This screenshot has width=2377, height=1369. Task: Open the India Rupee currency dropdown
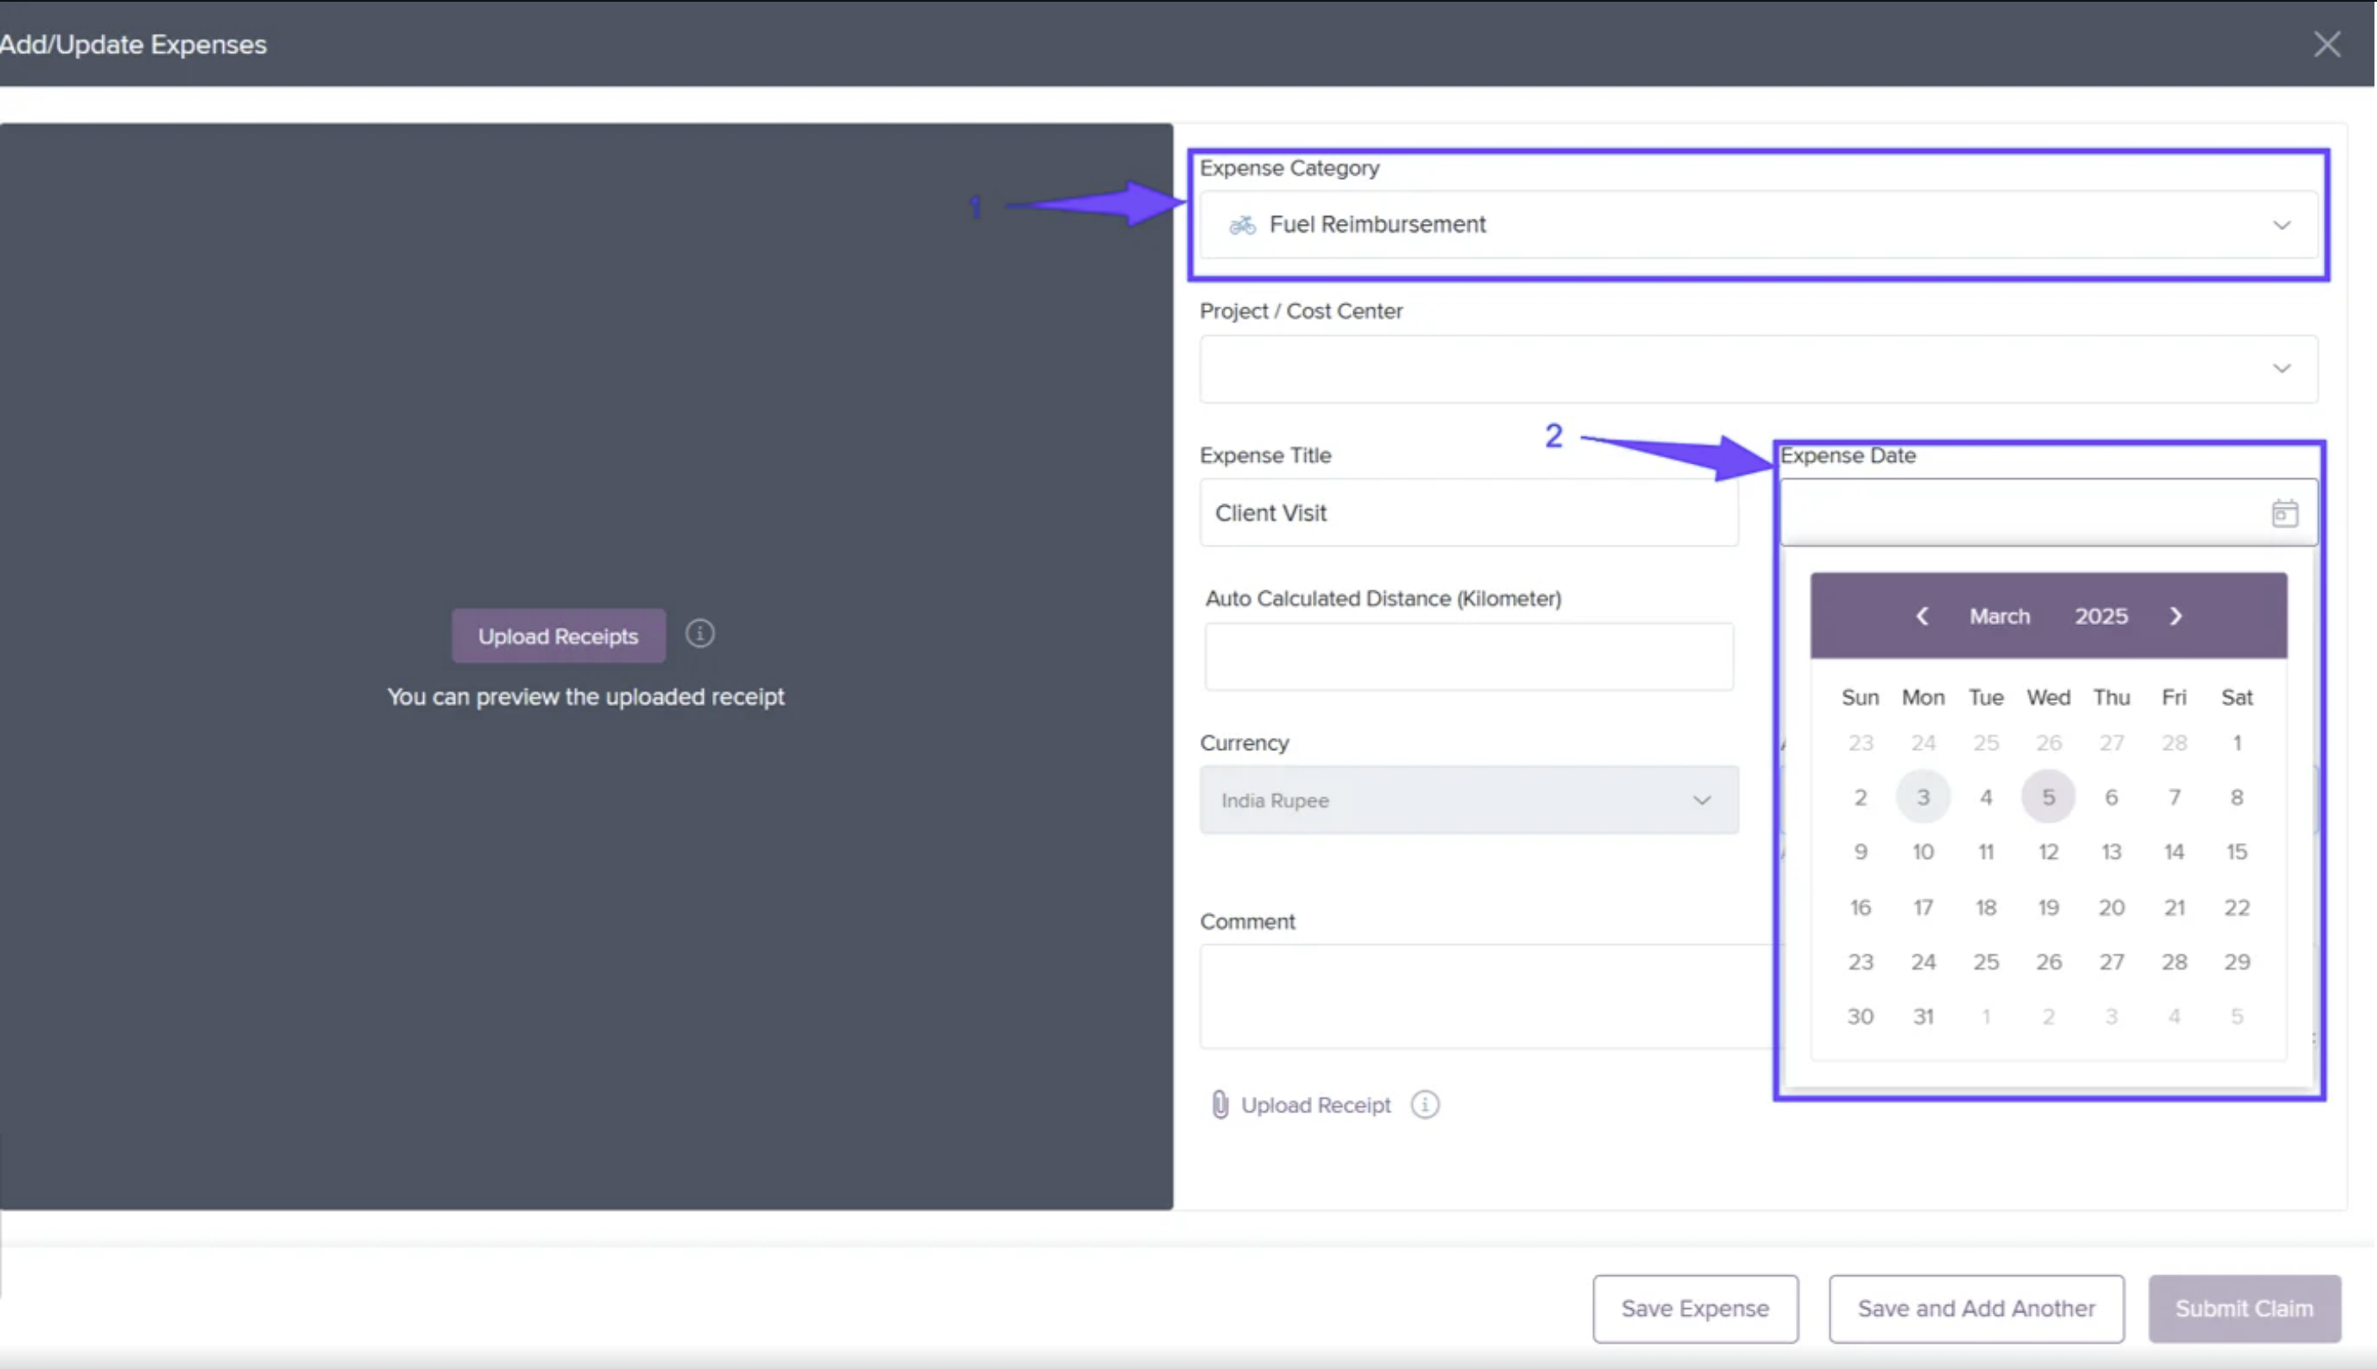(x=1701, y=800)
